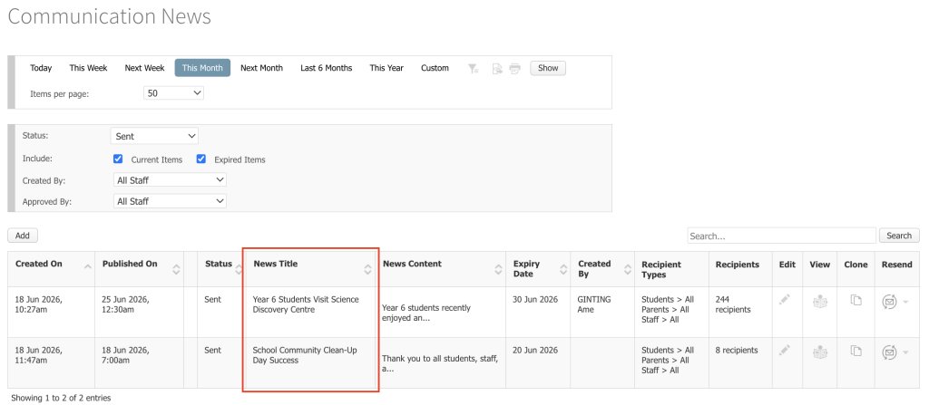Image resolution: width=929 pixels, height=405 pixels.
Task: Edit the Year 6 Science Centre news
Action: [785, 300]
